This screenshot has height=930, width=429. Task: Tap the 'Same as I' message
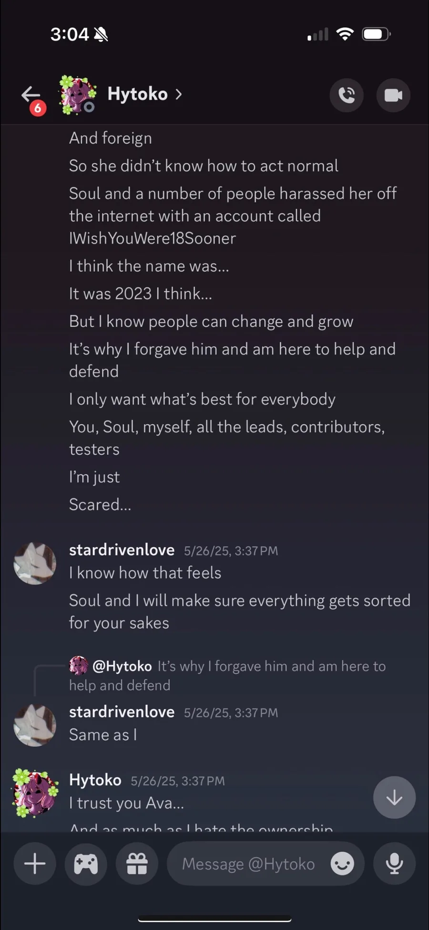click(x=103, y=735)
